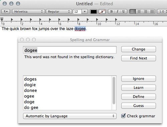Screen dimensions: 167x127
Task: Open the 1.0 line spacing dropdown
Action: [x=162, y=12]
